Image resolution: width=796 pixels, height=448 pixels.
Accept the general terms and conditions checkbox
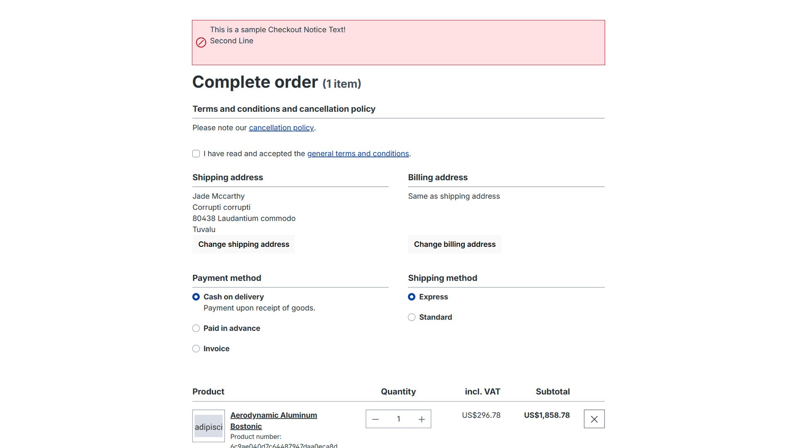click(196, 154)
